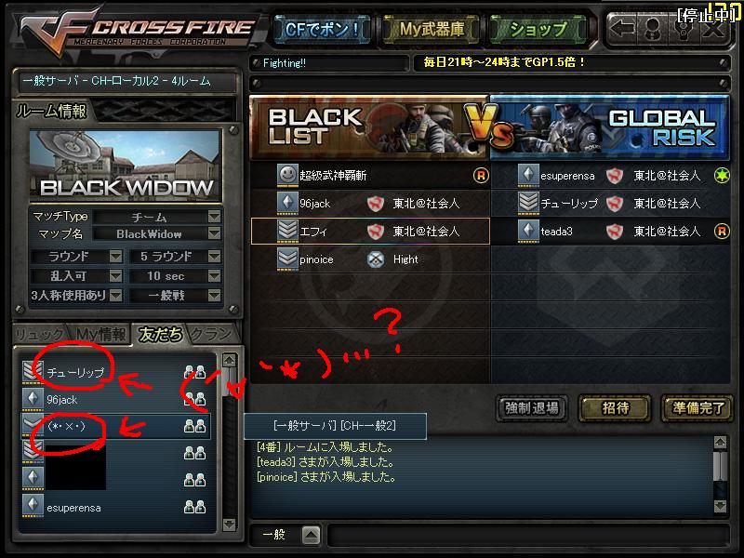This screenshot has width=744, height=558.
Task: Select the clan emblem next to 96jack
Action: [376, 204]
